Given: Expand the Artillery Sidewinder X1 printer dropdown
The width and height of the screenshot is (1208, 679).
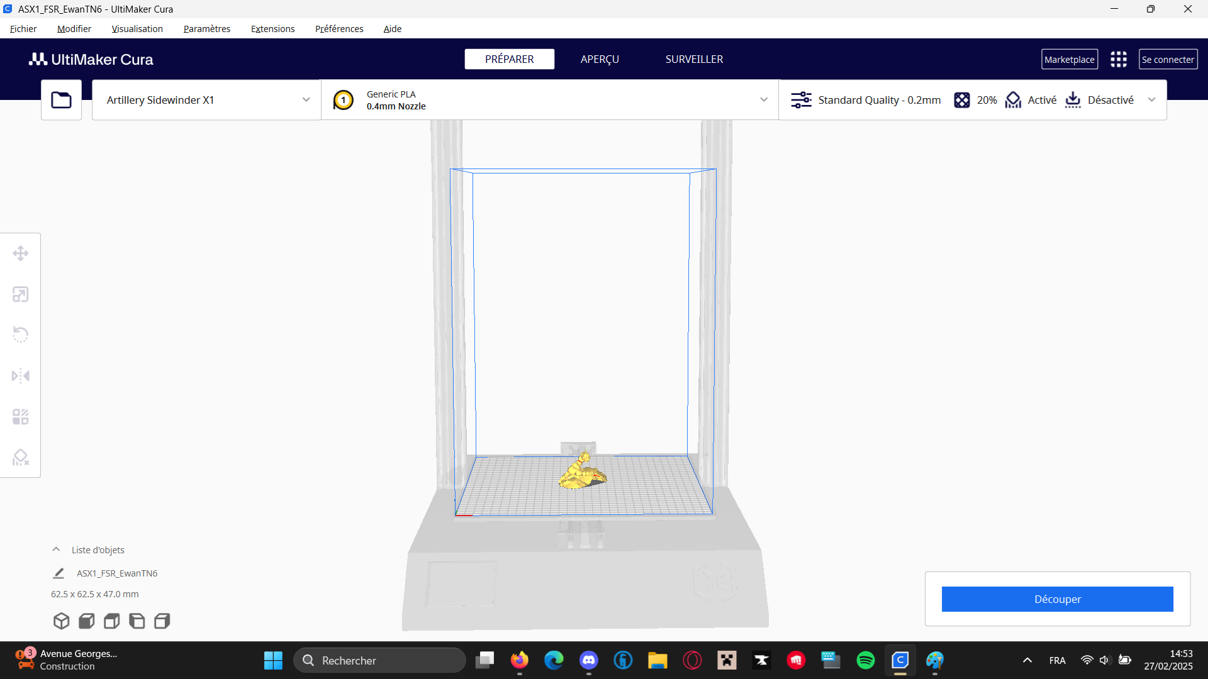Looking at the screenshot, I should [x=206, y=100].
